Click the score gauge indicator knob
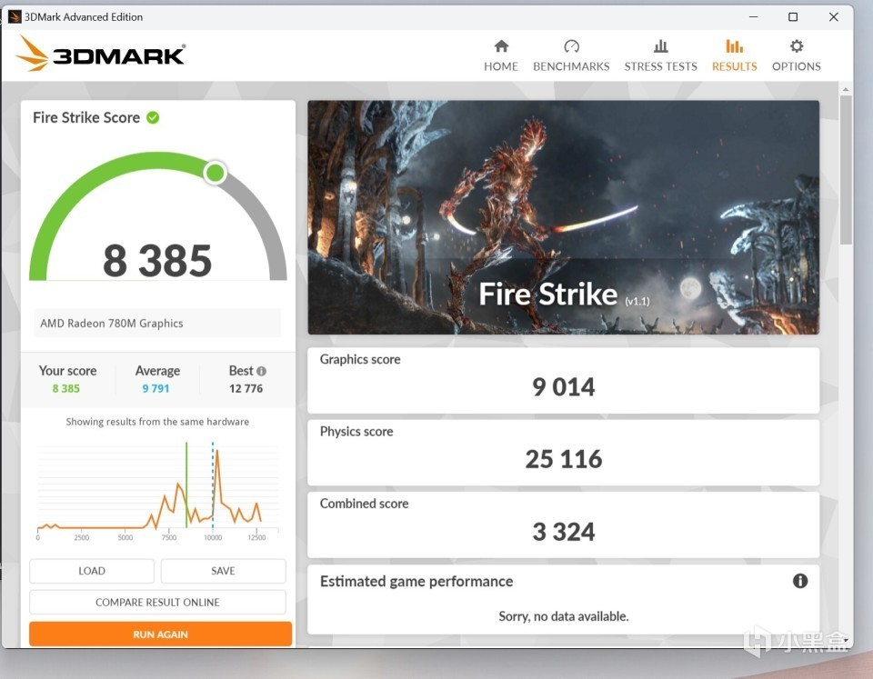Screen dimensions: 873x679 click(215, 173)
